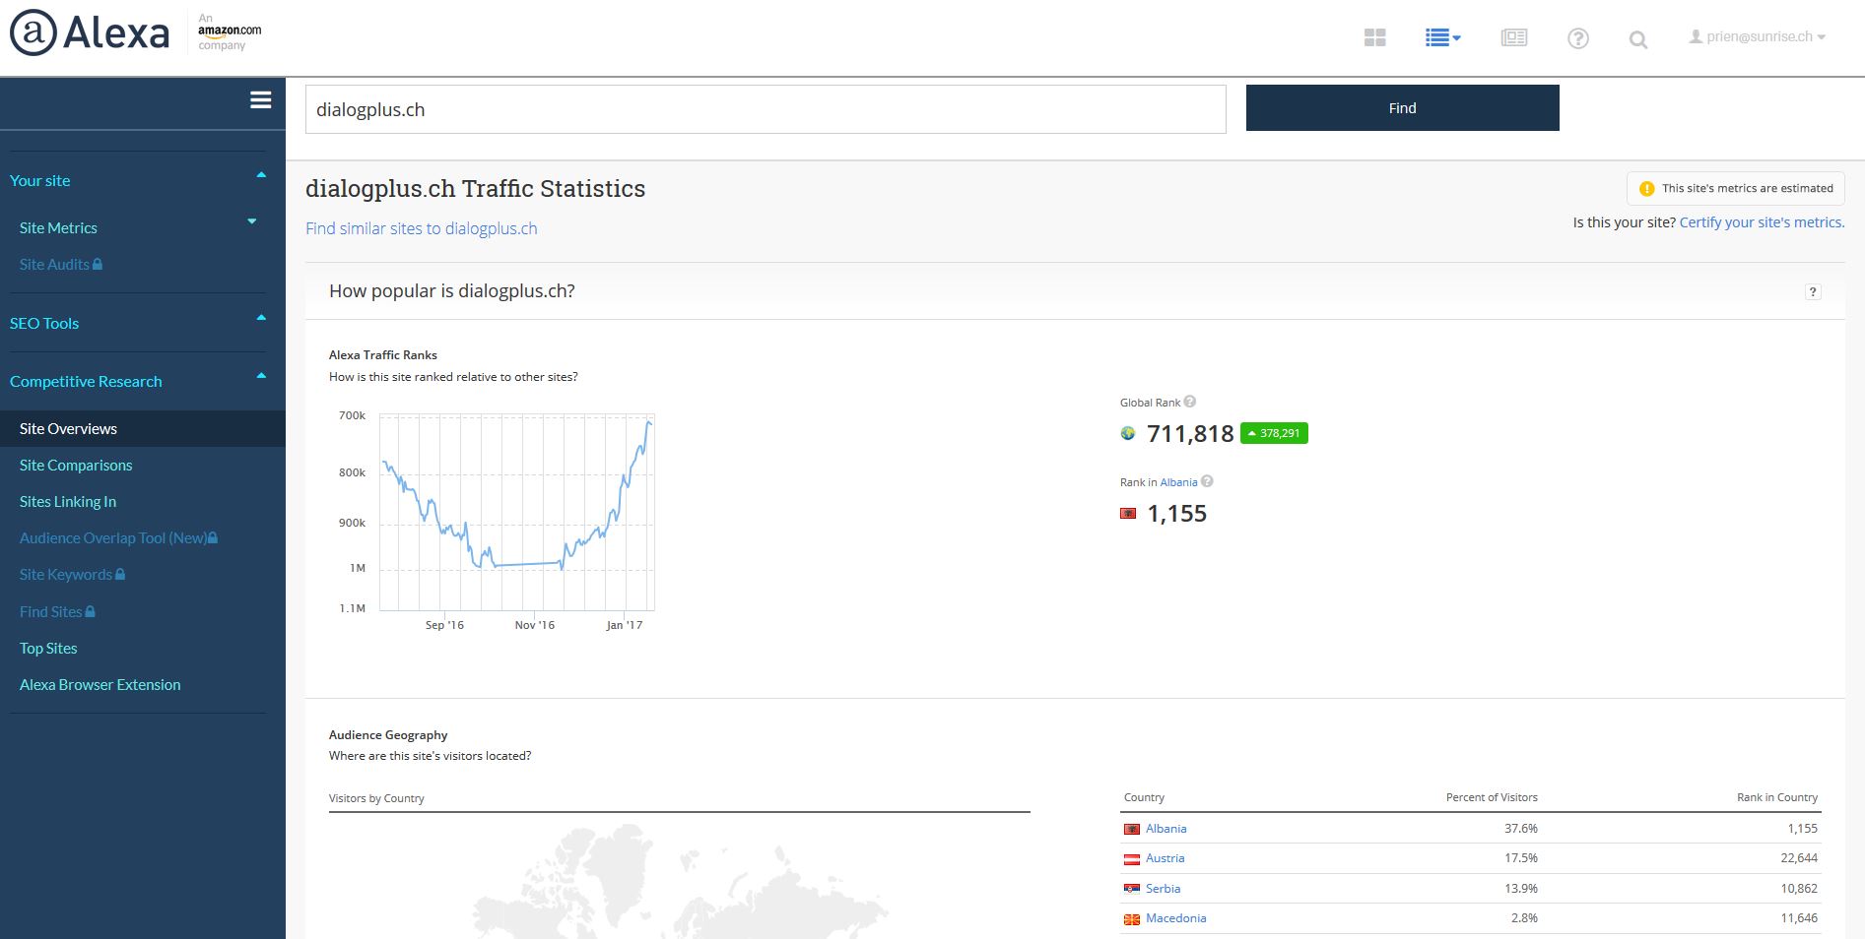This screenshot has width=1865, height=939.
Task: Click Certify your site's metrics link
Action: tap(1762, 222)
